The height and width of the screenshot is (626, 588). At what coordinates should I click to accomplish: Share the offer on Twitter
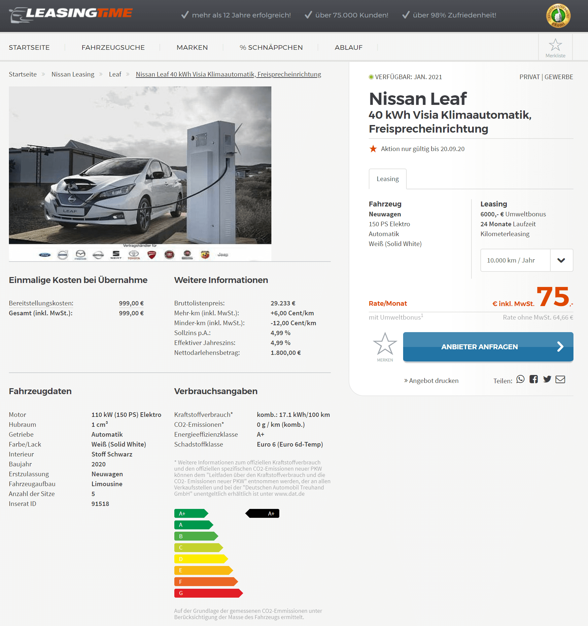(547, 379)
